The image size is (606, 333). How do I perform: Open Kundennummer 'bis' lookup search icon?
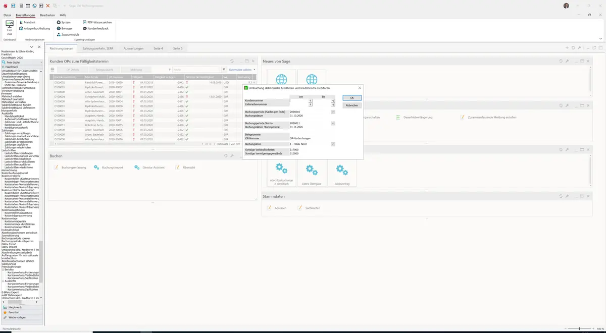(x=333, y=101)
